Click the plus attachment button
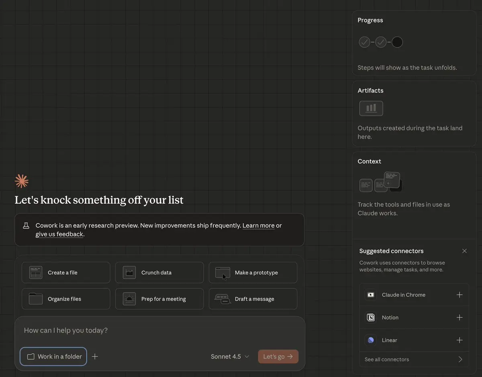The width and height of the screenshot is (482, 377). pyautogui.click(x=95, y=356)
